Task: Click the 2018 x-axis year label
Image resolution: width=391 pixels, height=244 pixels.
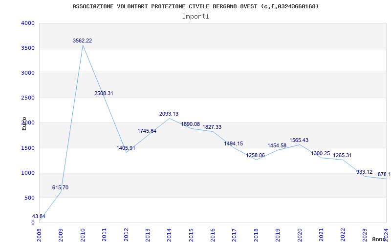Action: coord(256,235)
